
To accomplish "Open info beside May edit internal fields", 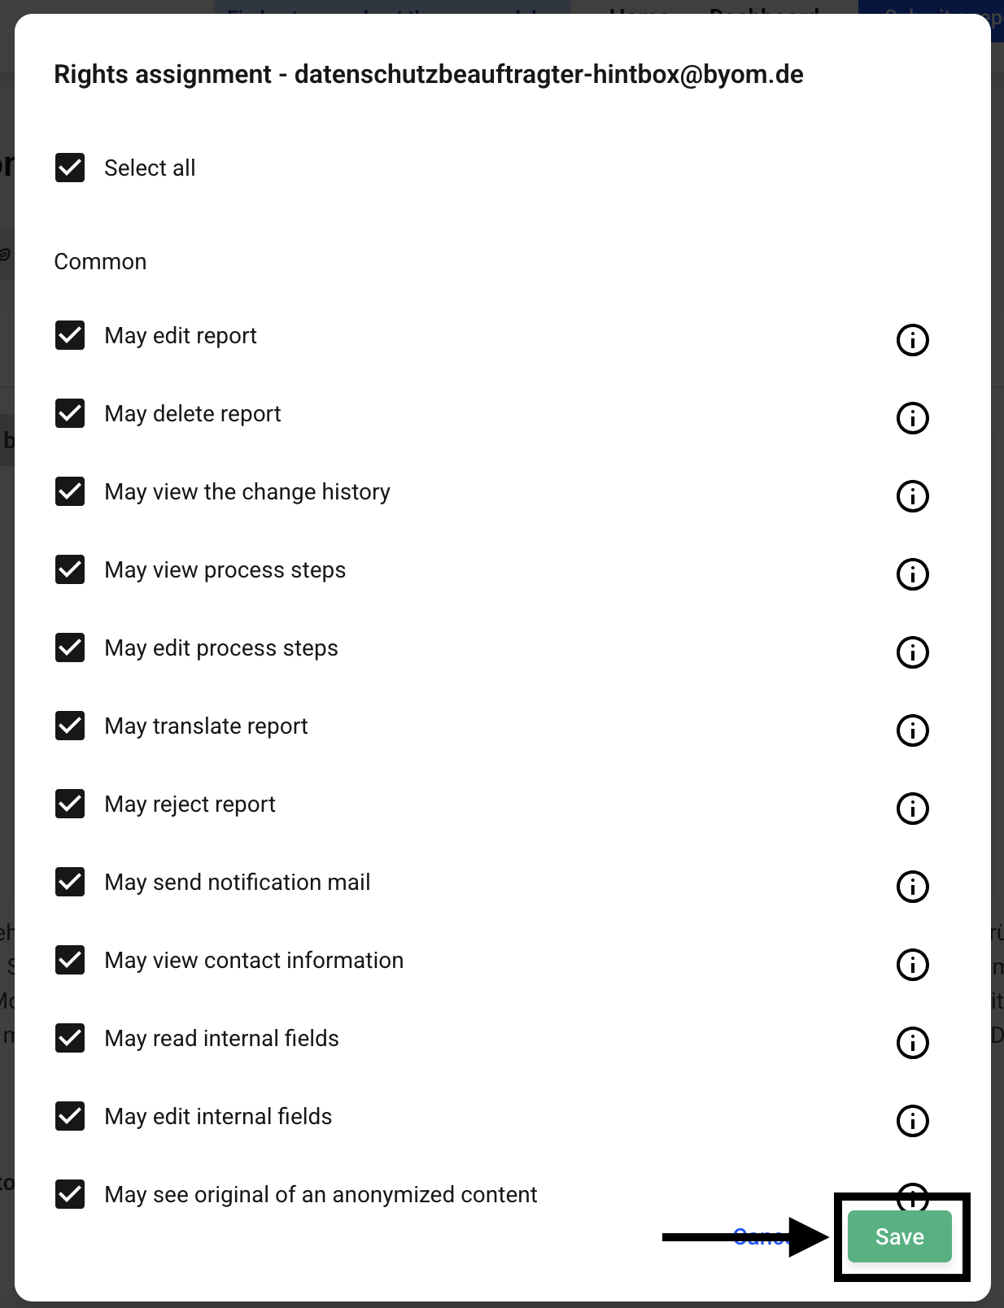I will pos(912,1121).
